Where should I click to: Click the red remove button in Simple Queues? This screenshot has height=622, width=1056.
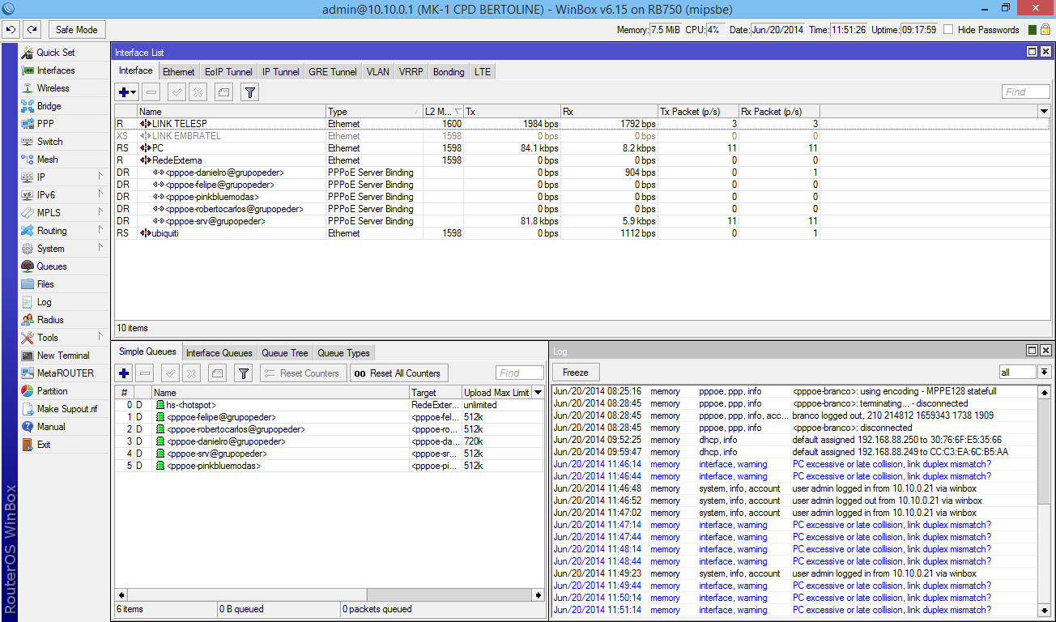pos(145,373)
